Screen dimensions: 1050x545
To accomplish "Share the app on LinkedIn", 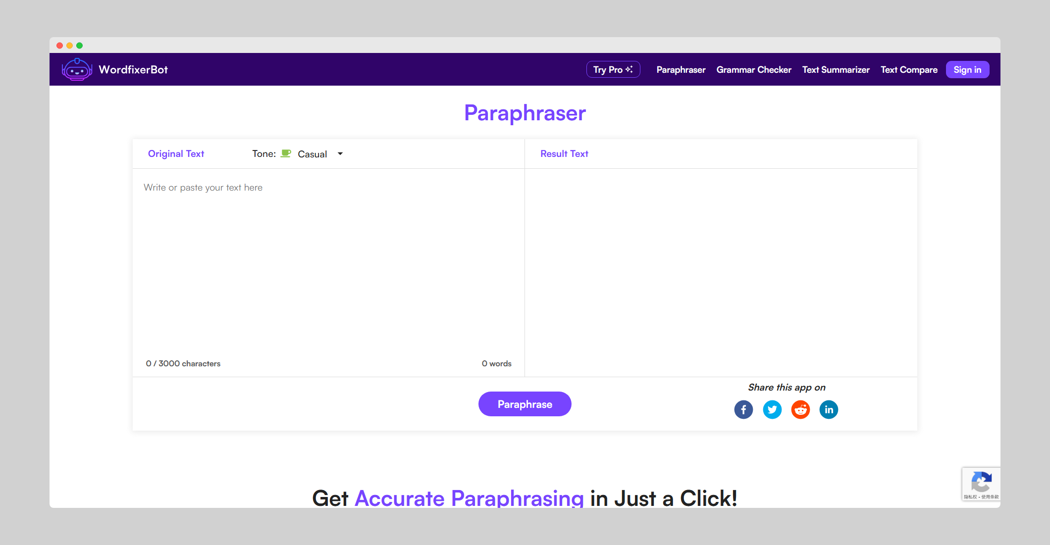I will pyautogui.click(x=829, y=409).
